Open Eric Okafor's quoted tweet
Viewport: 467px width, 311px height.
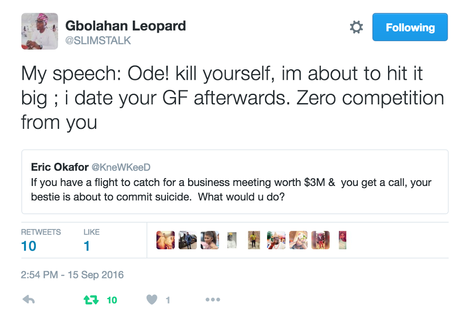(234, 189)
